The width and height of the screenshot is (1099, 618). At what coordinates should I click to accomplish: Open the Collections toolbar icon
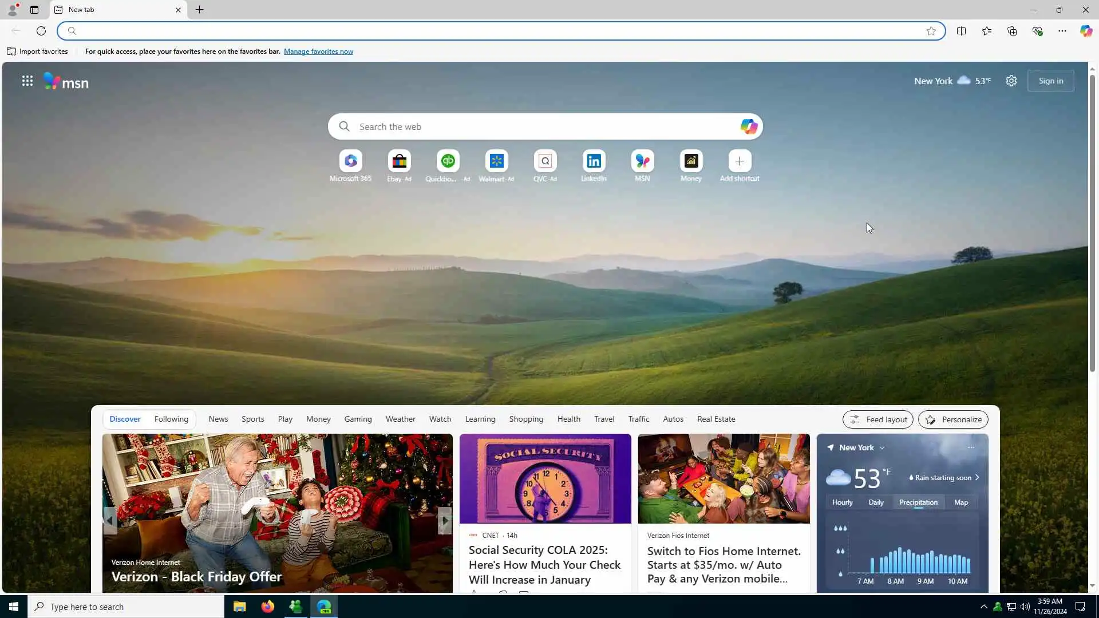[x=1012, y=31]
